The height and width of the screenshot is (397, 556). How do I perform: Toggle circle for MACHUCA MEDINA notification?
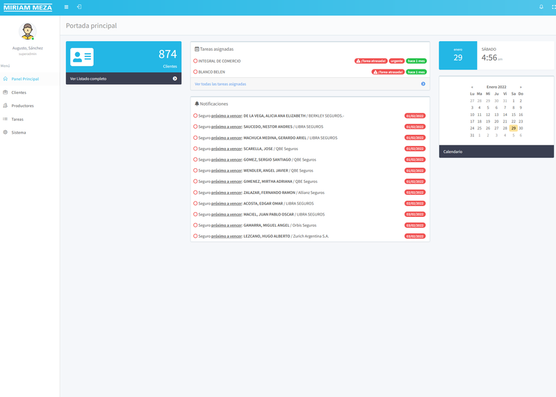(x=195, y=138)
